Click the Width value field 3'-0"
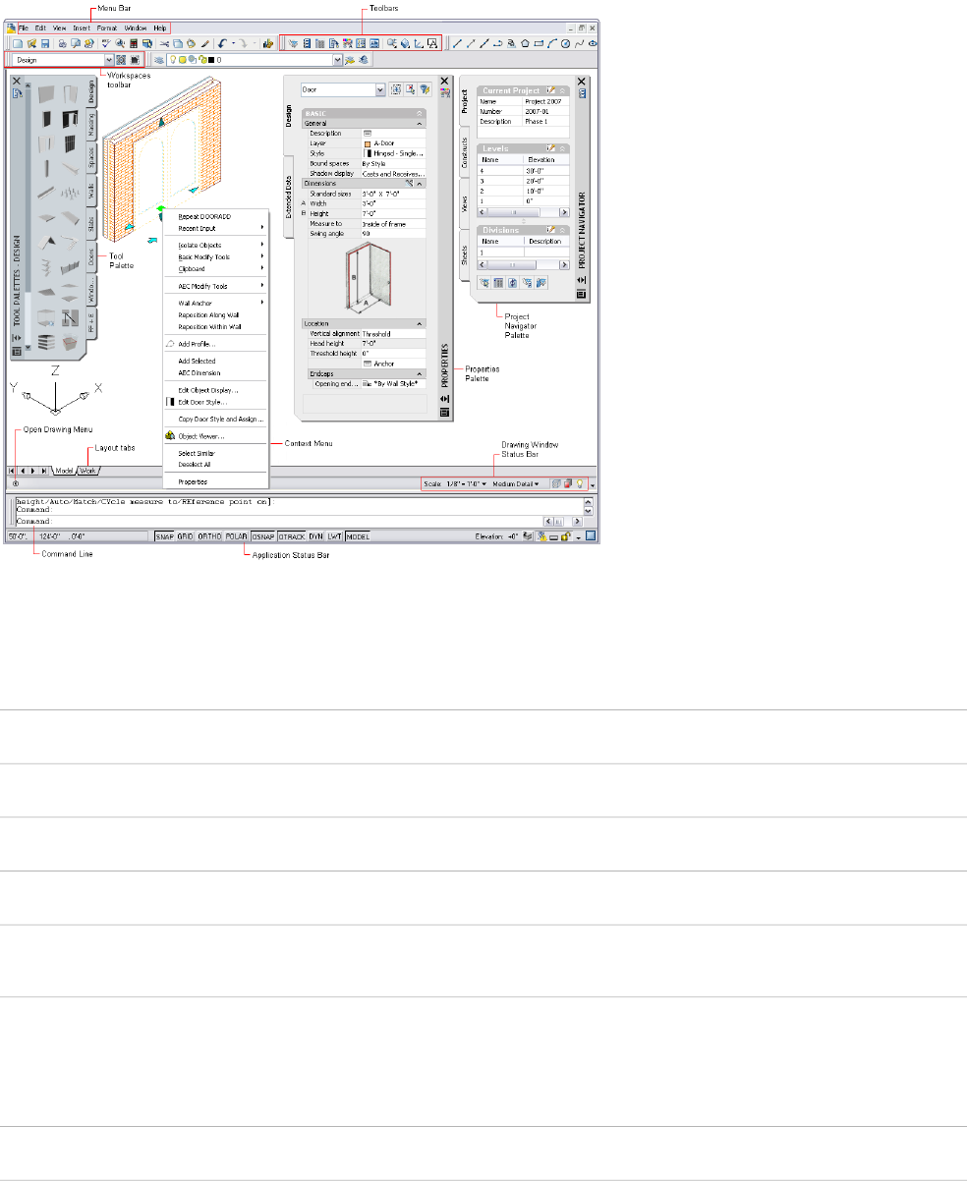 coord(393,203)
